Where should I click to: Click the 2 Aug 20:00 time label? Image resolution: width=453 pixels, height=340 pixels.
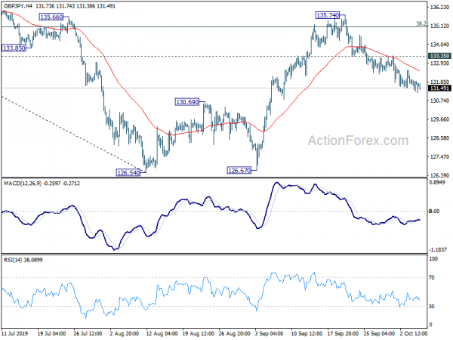[x=125, y=333]
